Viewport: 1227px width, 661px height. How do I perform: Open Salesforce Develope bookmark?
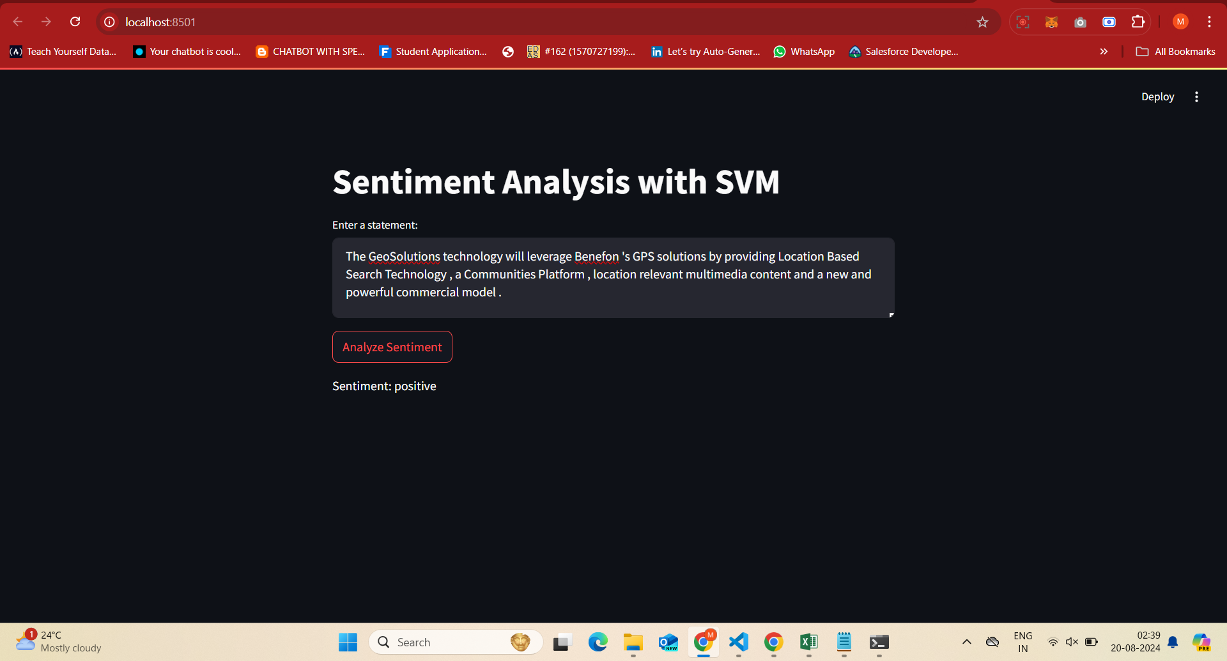pos(904,52)
